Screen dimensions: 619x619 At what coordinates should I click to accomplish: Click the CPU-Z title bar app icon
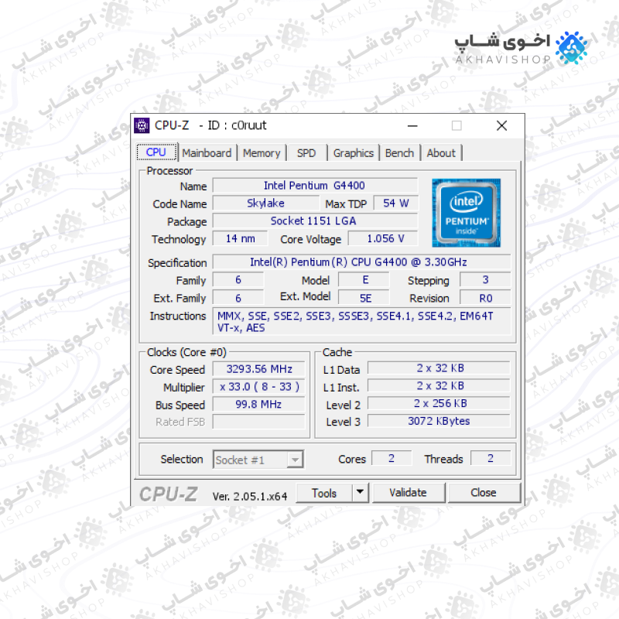click(142, 126)
